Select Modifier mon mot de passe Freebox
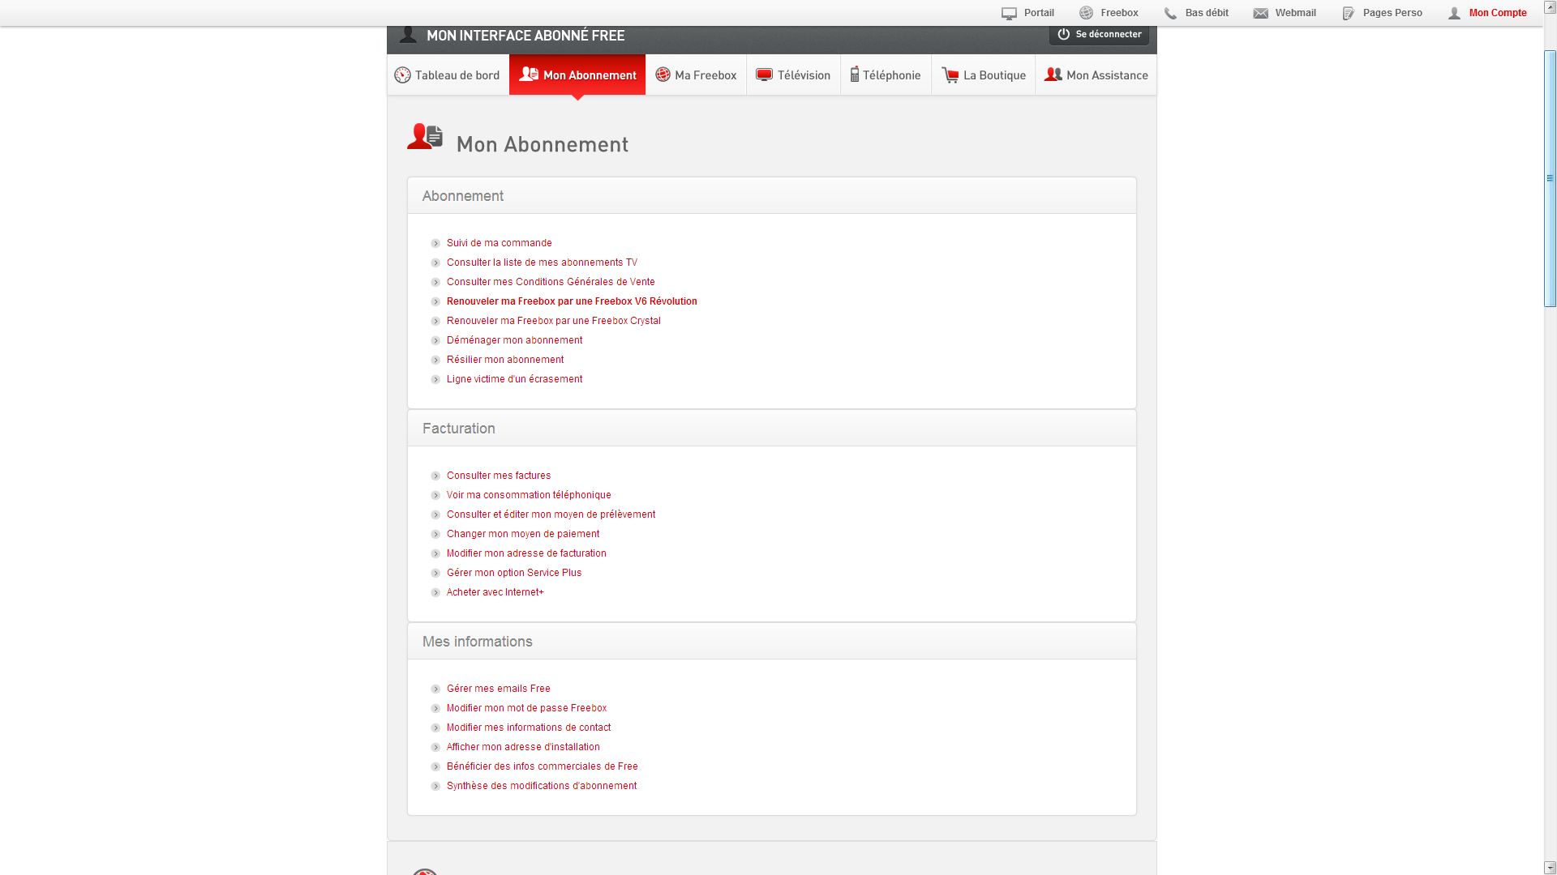Viewport: 1557px width, 875px height. [x=526, y=708]
